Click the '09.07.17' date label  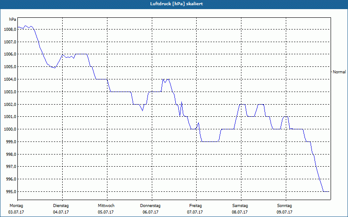click(284, 212)
